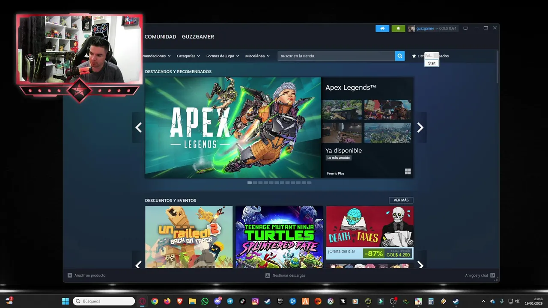The image size is (548, 308).
Task: Open the GUZZGAMER profile menu
Action: (x=198, y=37)
